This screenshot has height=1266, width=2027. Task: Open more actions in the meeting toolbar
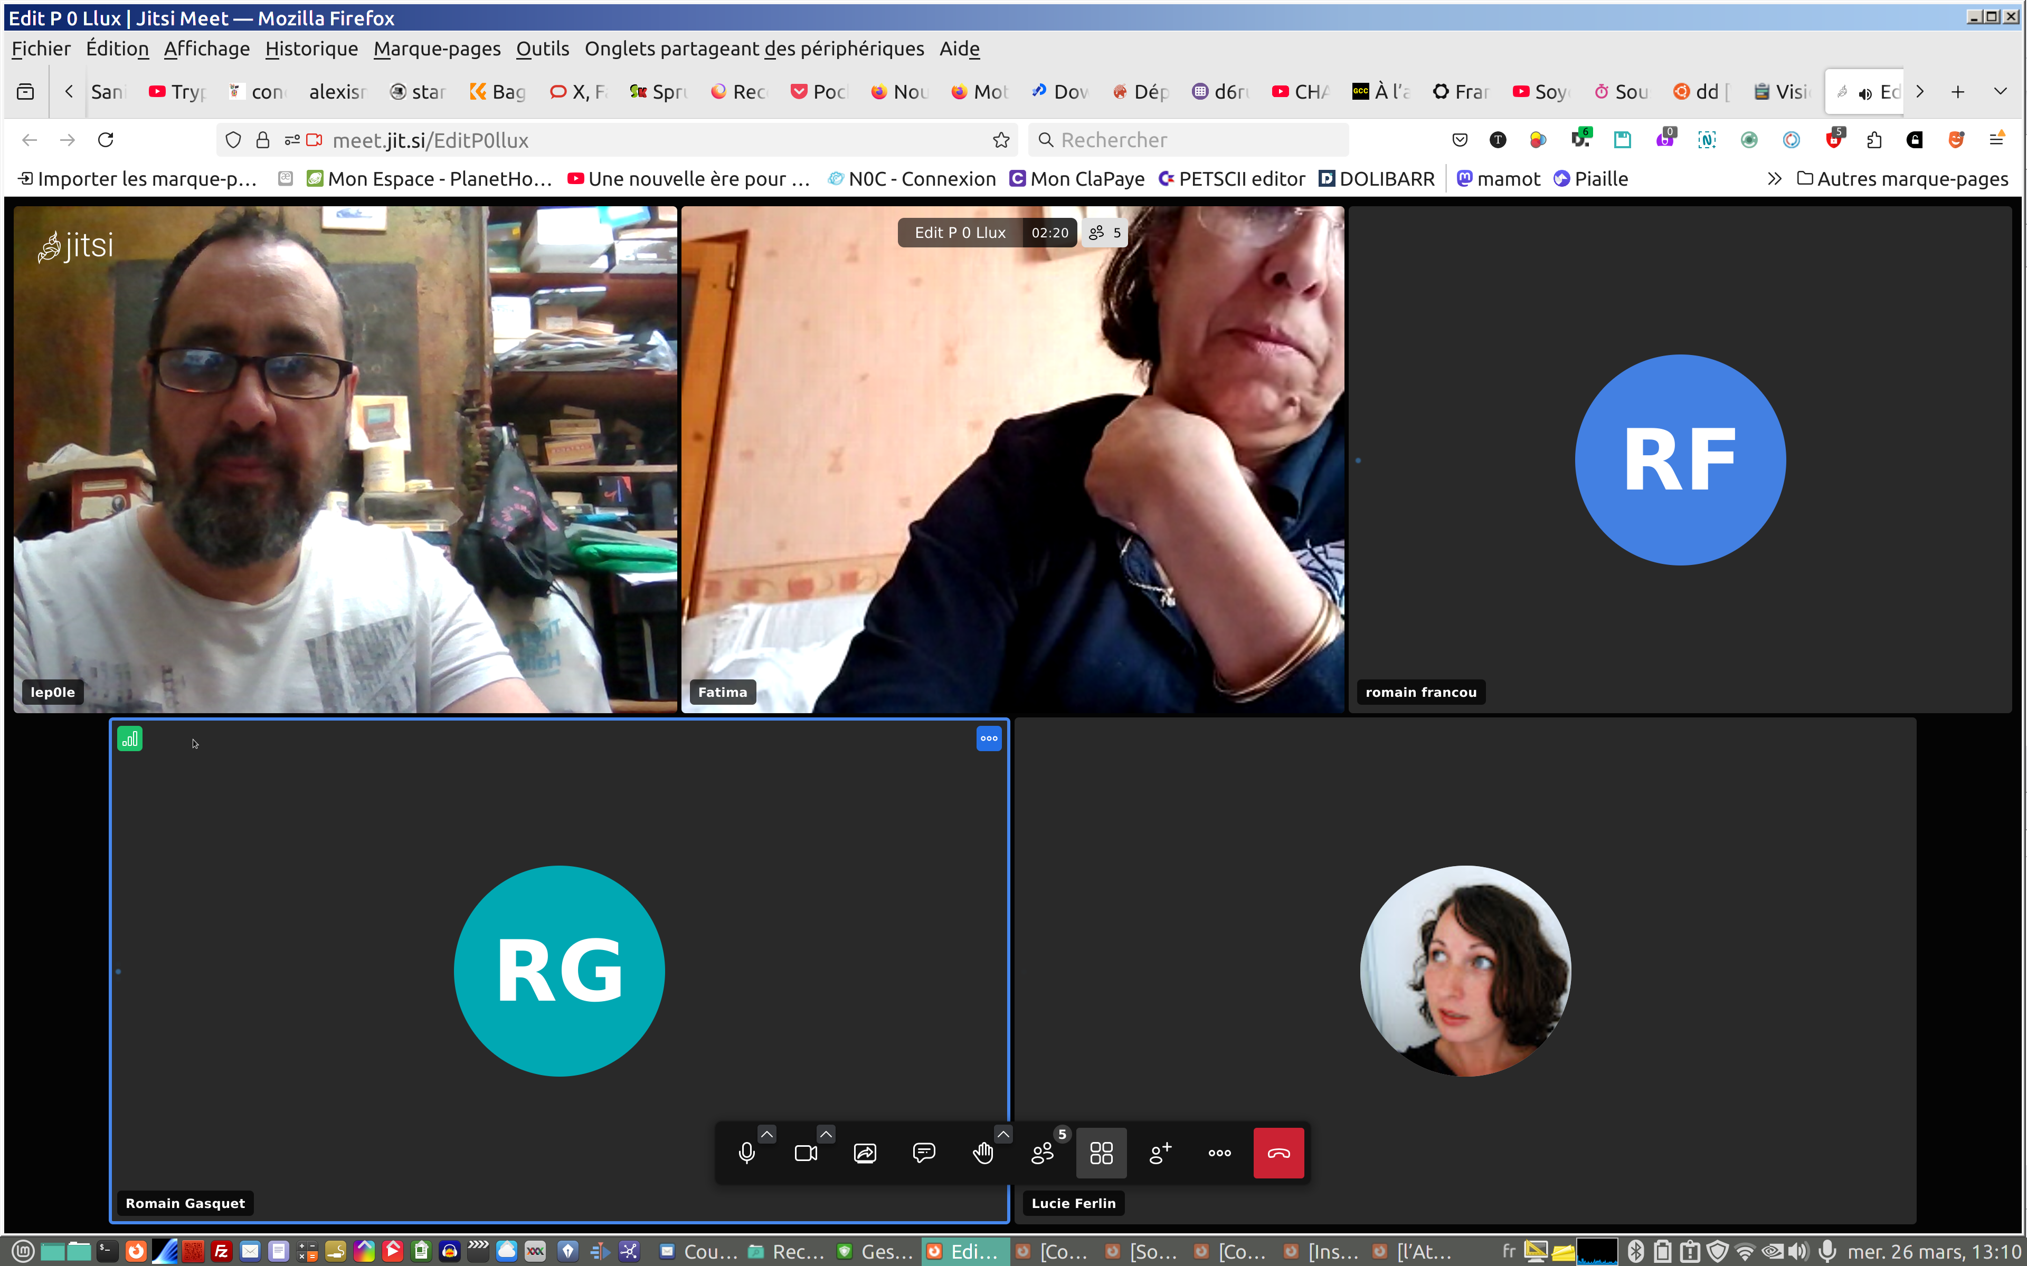coord(1219,1153)
